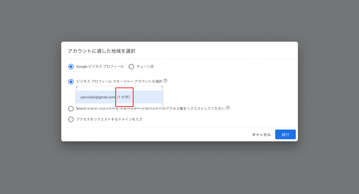Click the dialog title アカウントに適した地域を選択
This screenshot has height=194, width=359.
pos(102,51)
